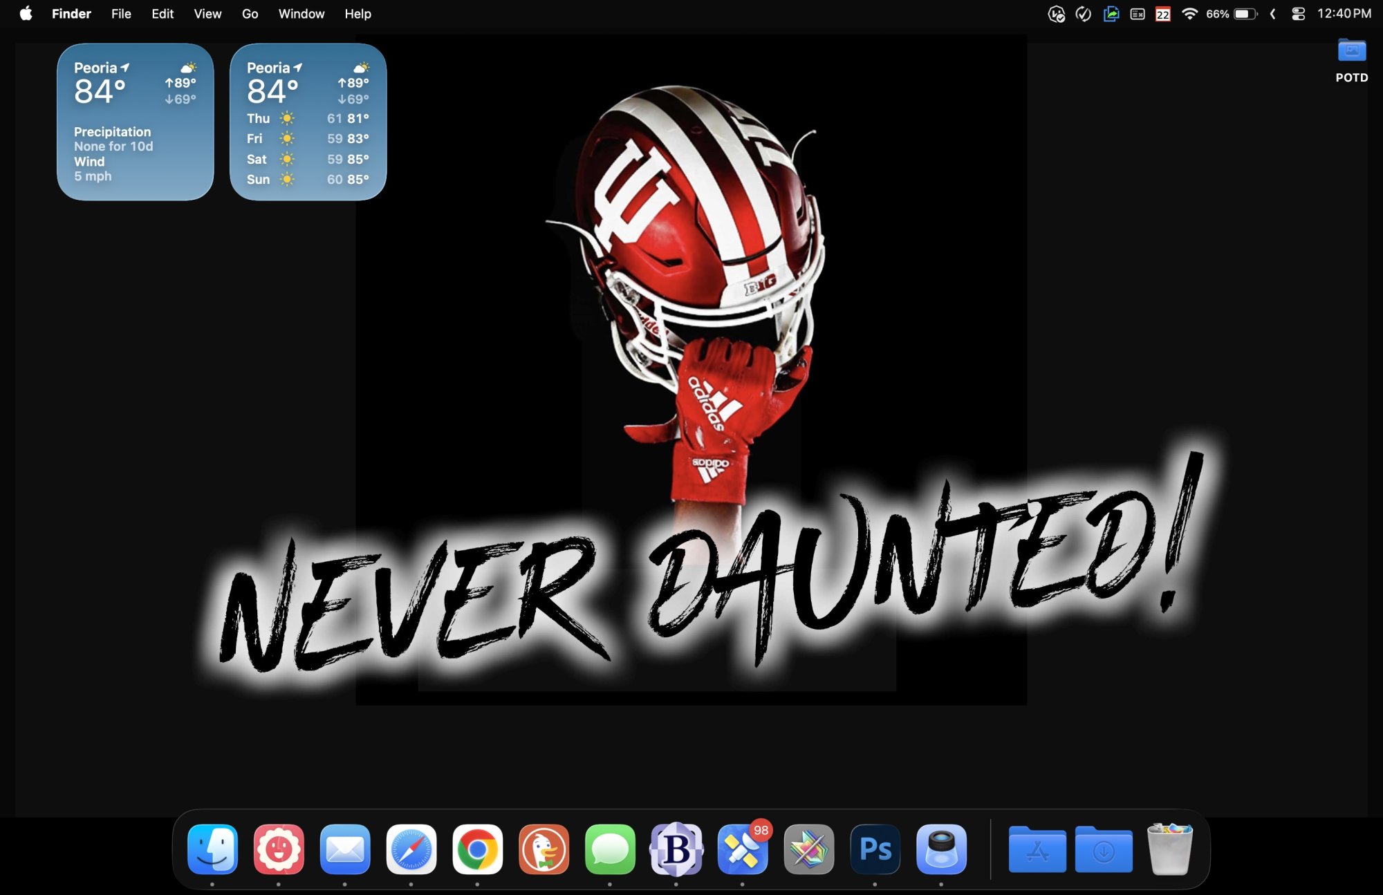Click the 66% battery indicator
The width and height of the screenshot is (1383, 895).
click(1232, 14)
